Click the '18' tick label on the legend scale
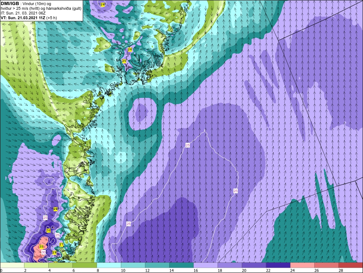 (x=220, y=270)
